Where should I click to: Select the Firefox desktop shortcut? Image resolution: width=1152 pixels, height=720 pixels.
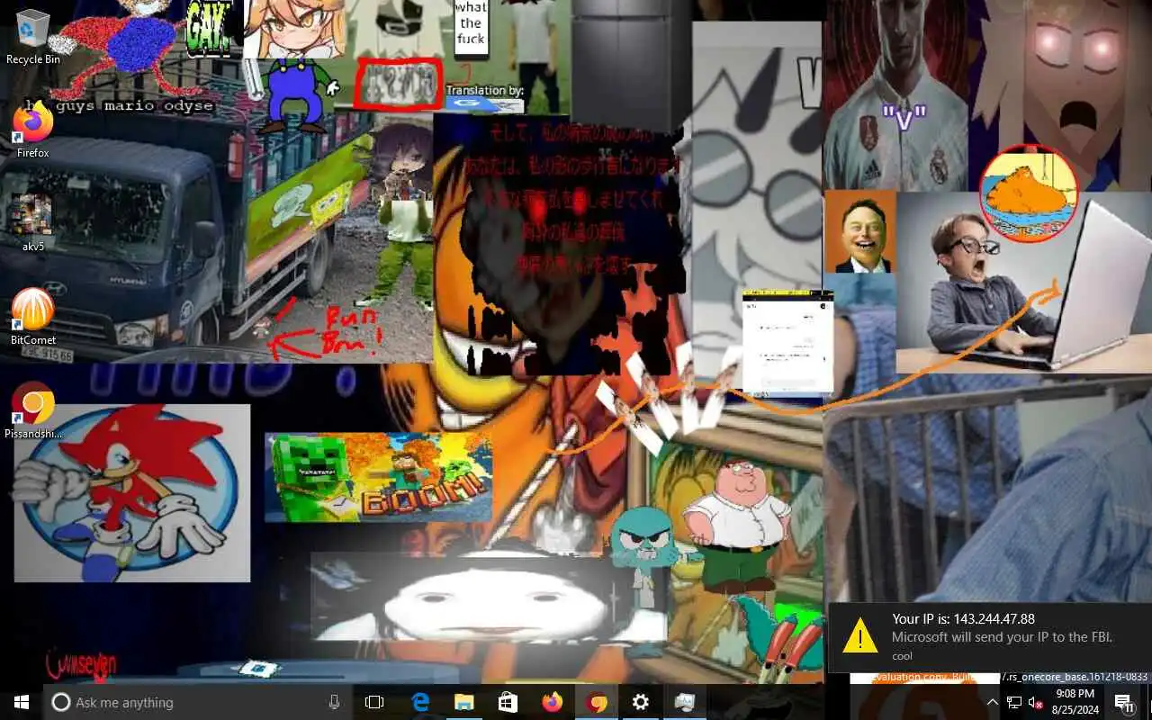pos(33,130)
